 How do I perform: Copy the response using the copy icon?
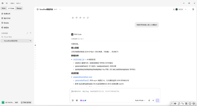click(80, 18)
